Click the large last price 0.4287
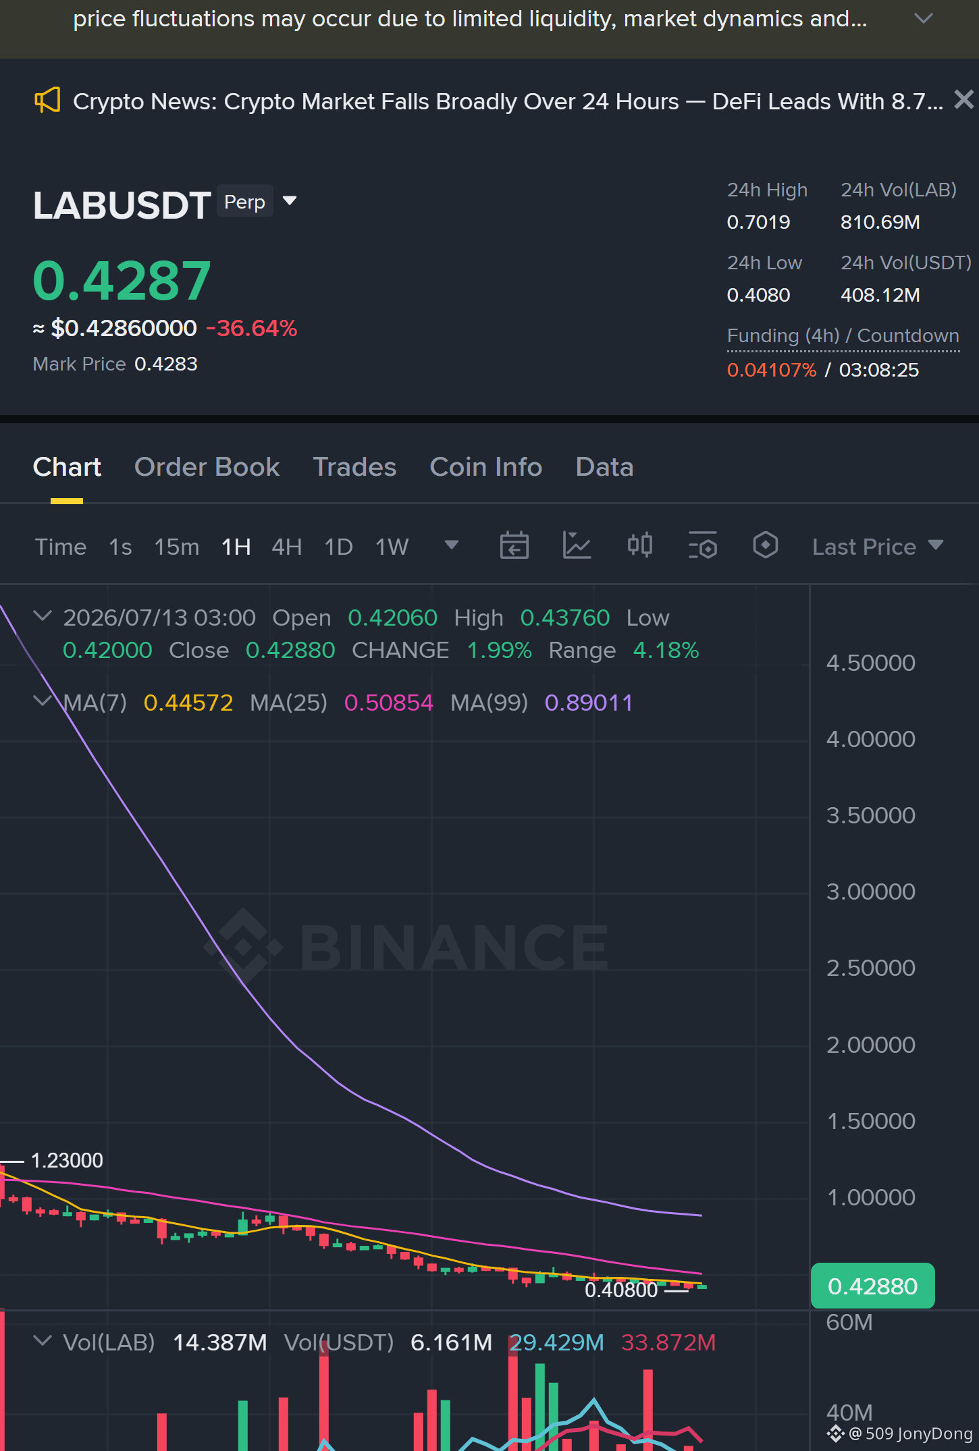Viewport: 979px width, 1451px height. click(122, 281)
